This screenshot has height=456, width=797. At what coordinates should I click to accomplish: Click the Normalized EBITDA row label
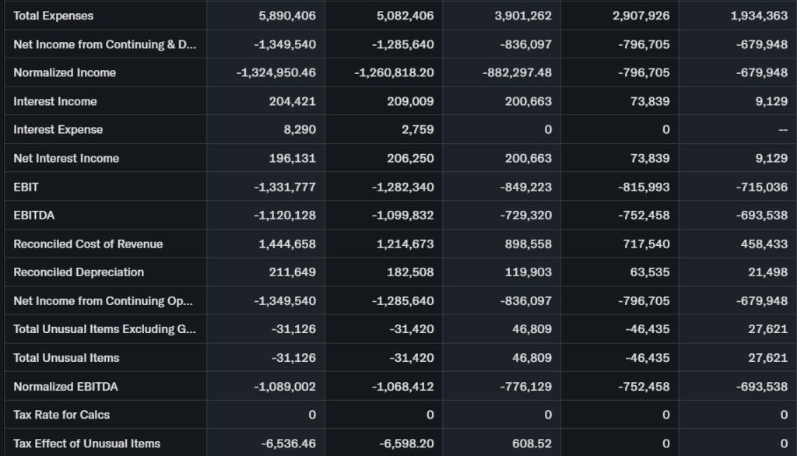click(x=65, y=386)
